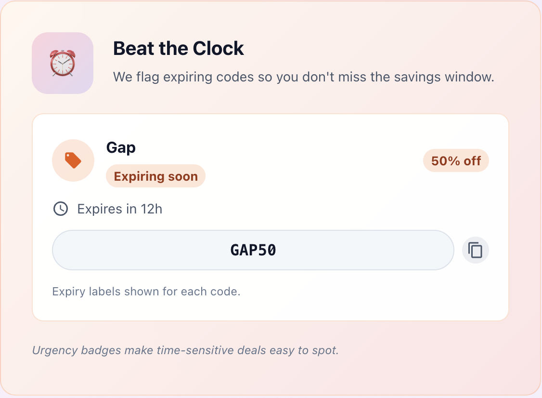
Task: Toggle the '50% off' discount badge
Action: pos(455,160)
